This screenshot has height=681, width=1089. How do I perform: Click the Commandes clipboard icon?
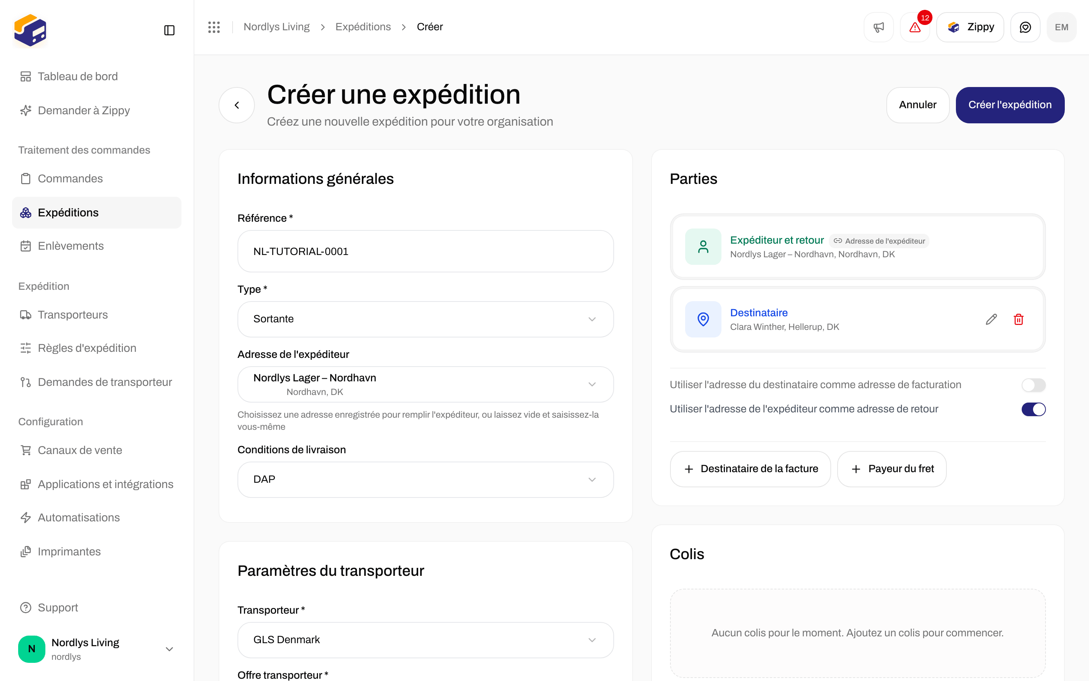[x=26, y=179]
